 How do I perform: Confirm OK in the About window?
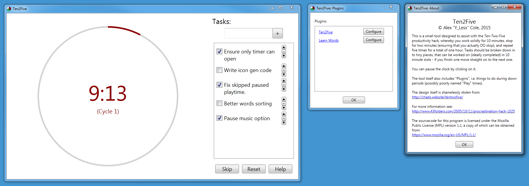(464, 144)
